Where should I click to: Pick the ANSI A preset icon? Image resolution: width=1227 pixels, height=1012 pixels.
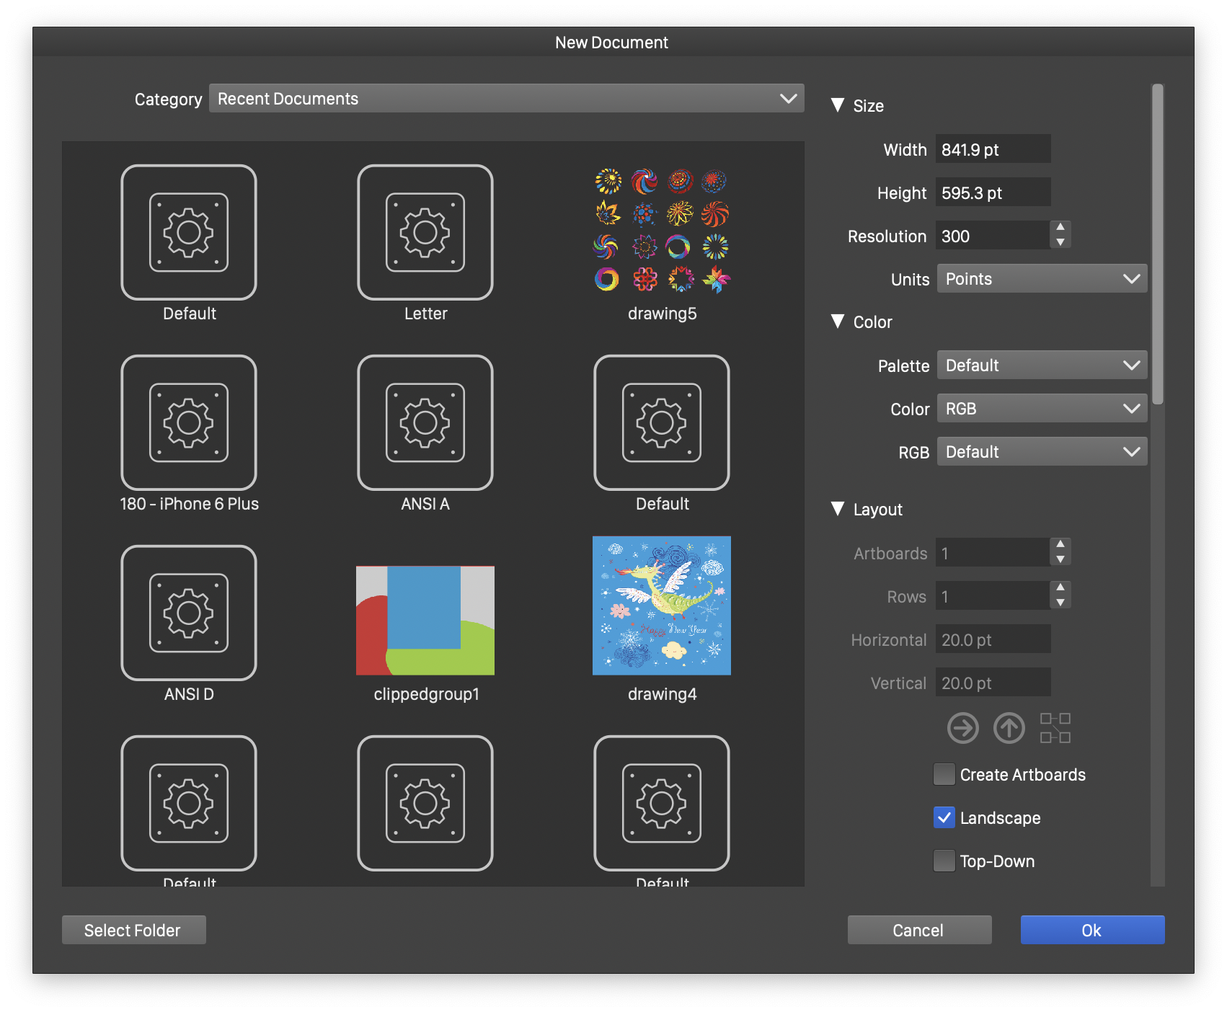(425, 422)
